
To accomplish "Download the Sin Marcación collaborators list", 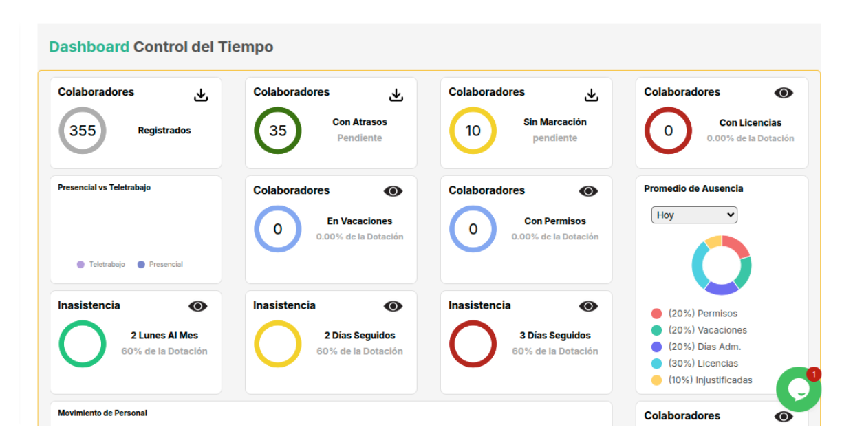I will point(592,95).
